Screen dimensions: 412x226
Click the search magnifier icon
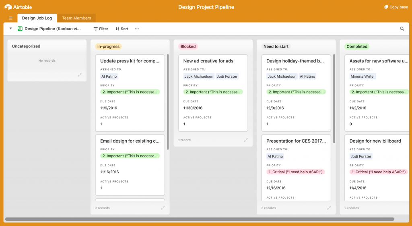[402, 29]
